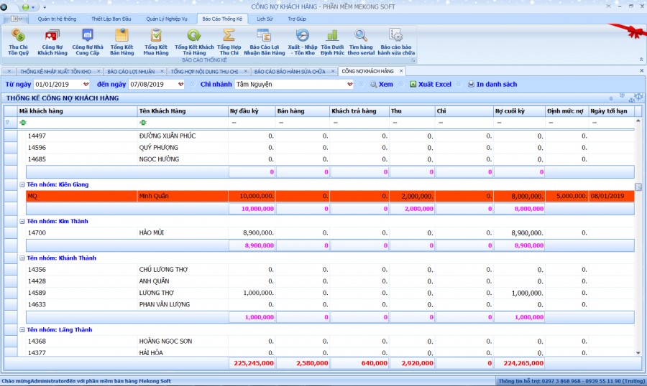Click Xuất Excel button

pyautogui.click(x=431, y=85)
